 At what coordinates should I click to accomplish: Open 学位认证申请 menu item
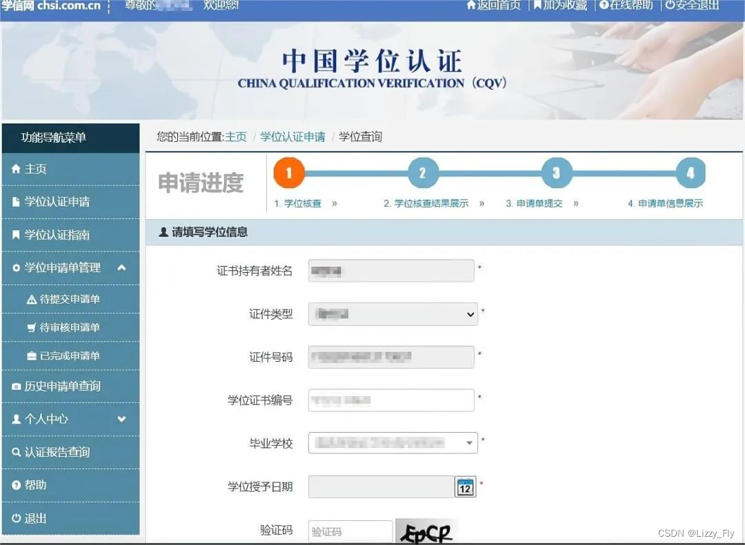tap(71, 202)
